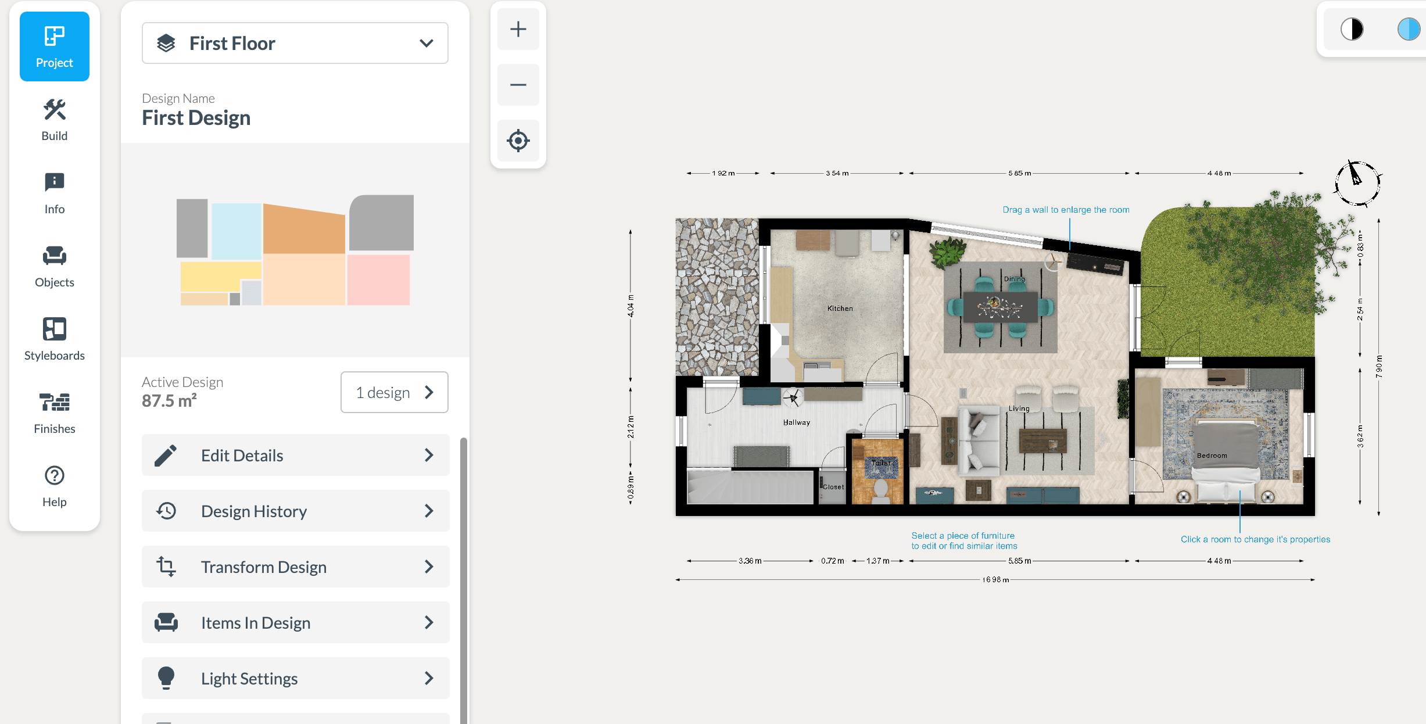
Task: Zoom in with the plus button
Action: tap(518, 29)
